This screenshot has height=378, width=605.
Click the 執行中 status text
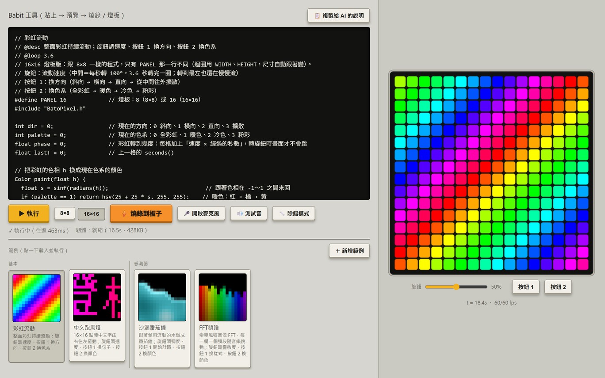tap(39, 230)
